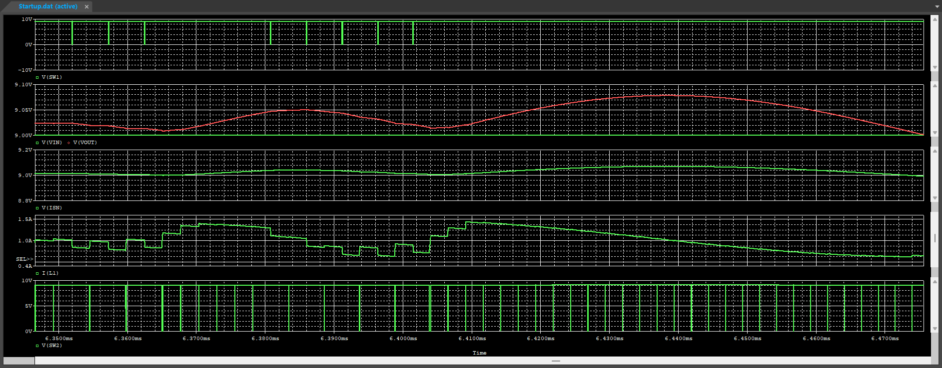This screenshot has width=942, height=368.
Task: Click the 6.3600ms time axis value
Action: click(128, 339)
